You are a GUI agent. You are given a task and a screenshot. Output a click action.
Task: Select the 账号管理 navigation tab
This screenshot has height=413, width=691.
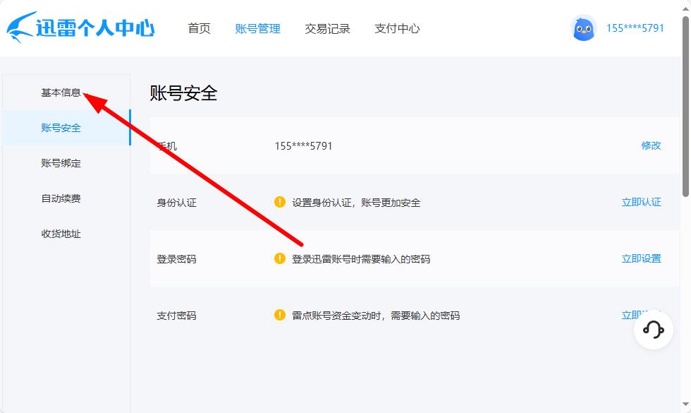[x=257, y=28]
